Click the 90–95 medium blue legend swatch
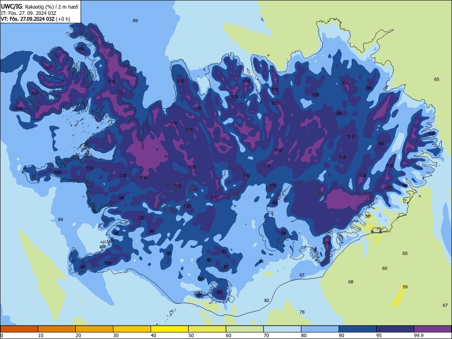 (358, 329)
